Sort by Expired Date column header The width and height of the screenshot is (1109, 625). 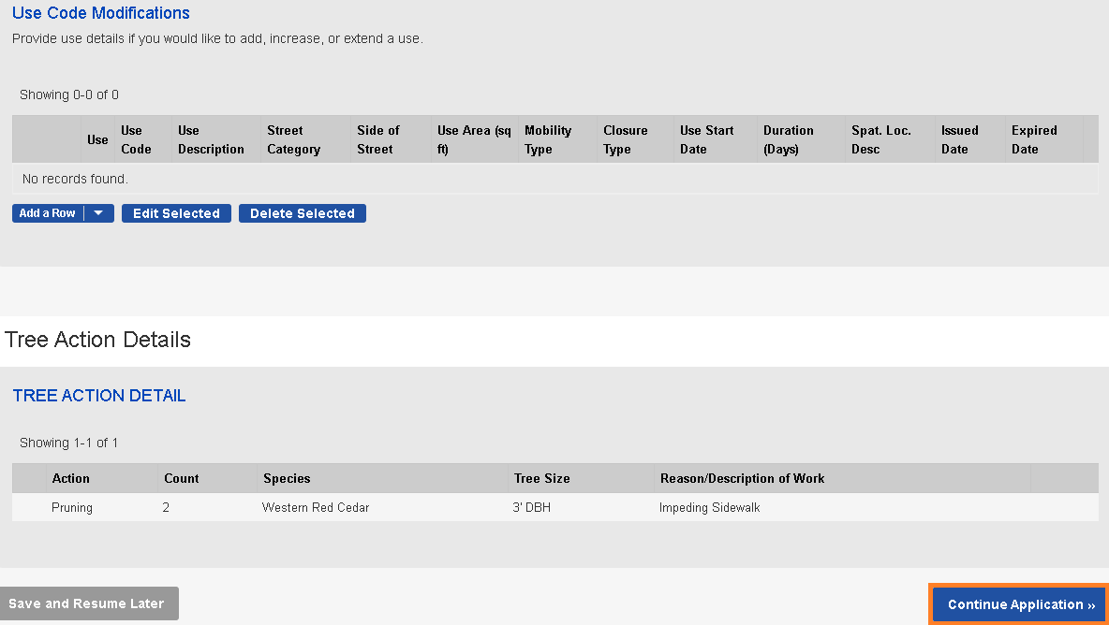point(1033,139)
